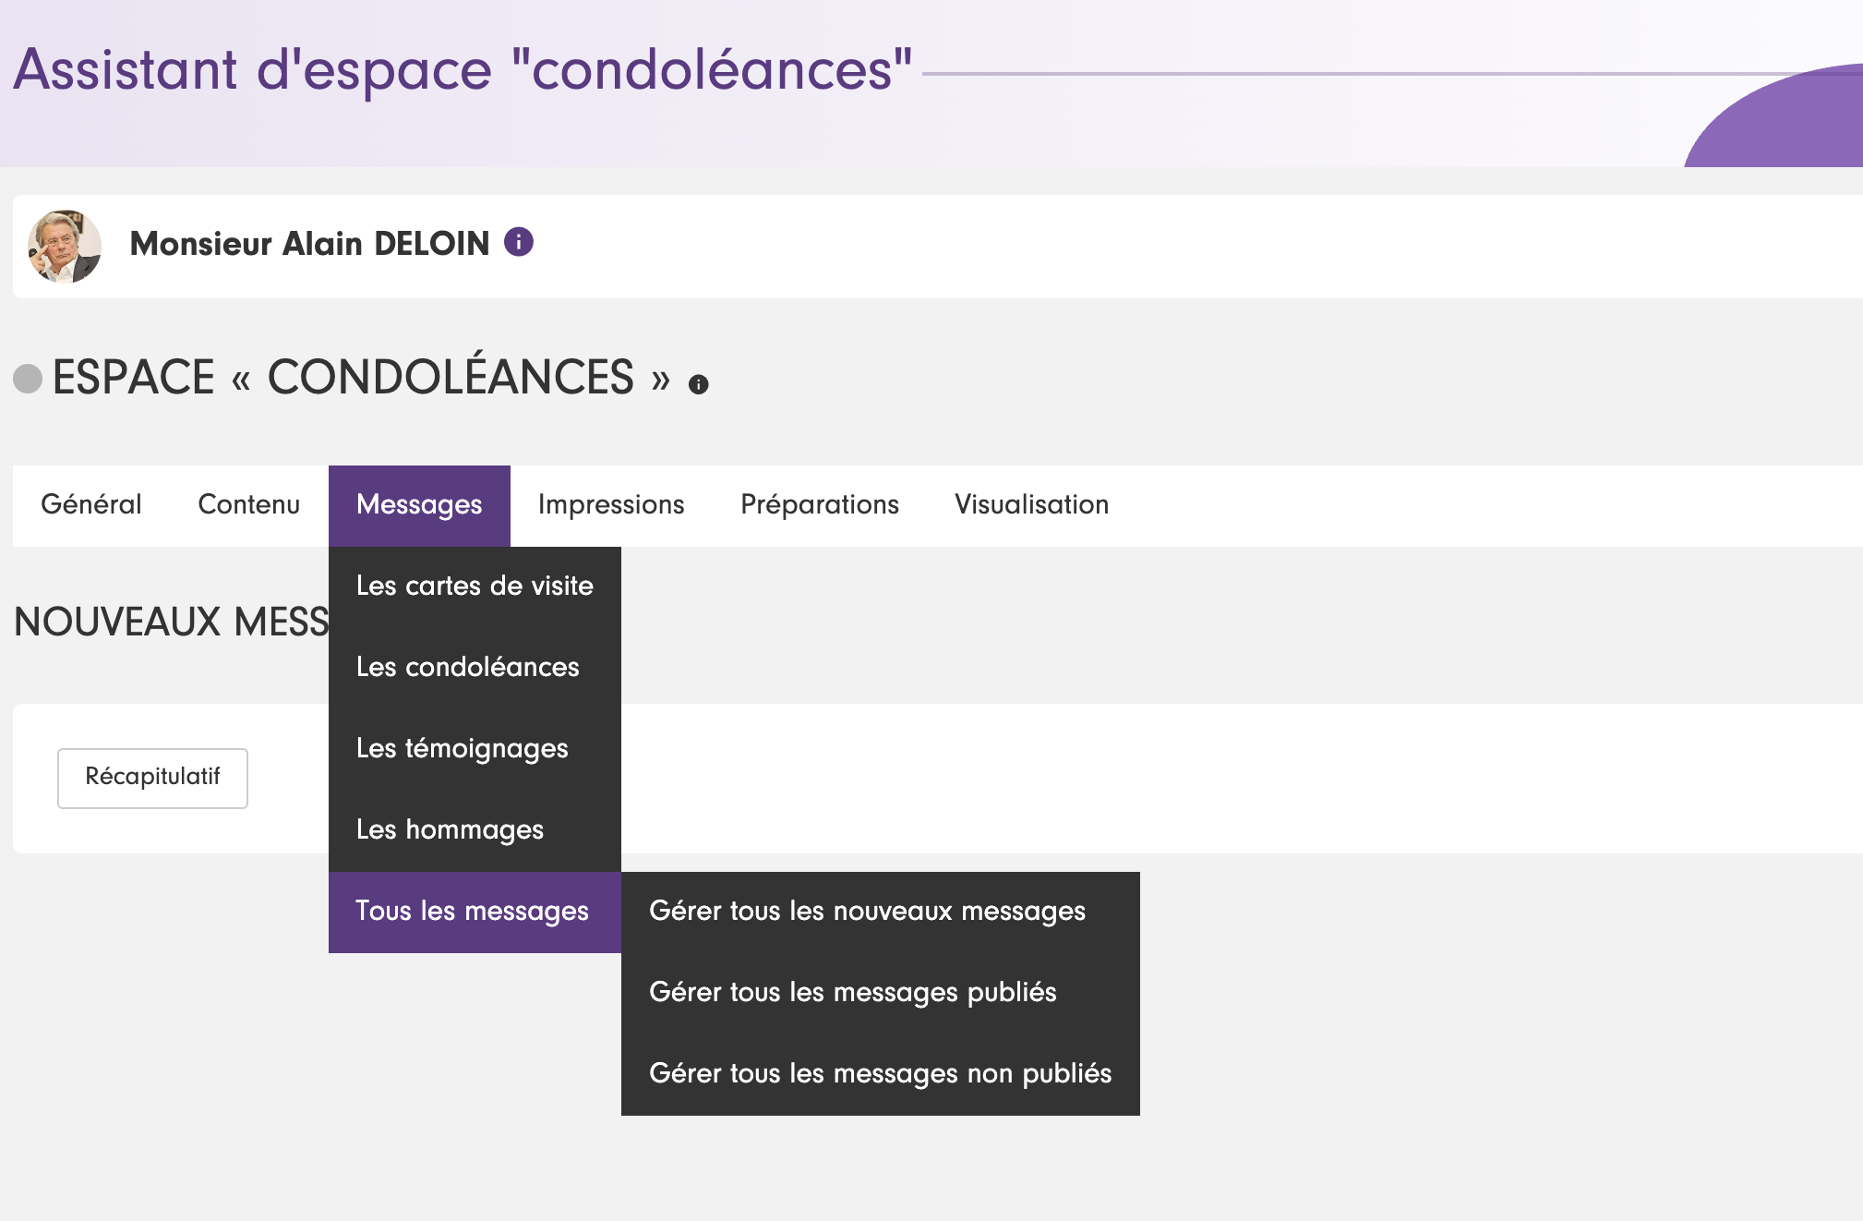This screenshot has width=1863, height=1221.
Task: Switch to the Contenu tab
Action: click(249, 504)
